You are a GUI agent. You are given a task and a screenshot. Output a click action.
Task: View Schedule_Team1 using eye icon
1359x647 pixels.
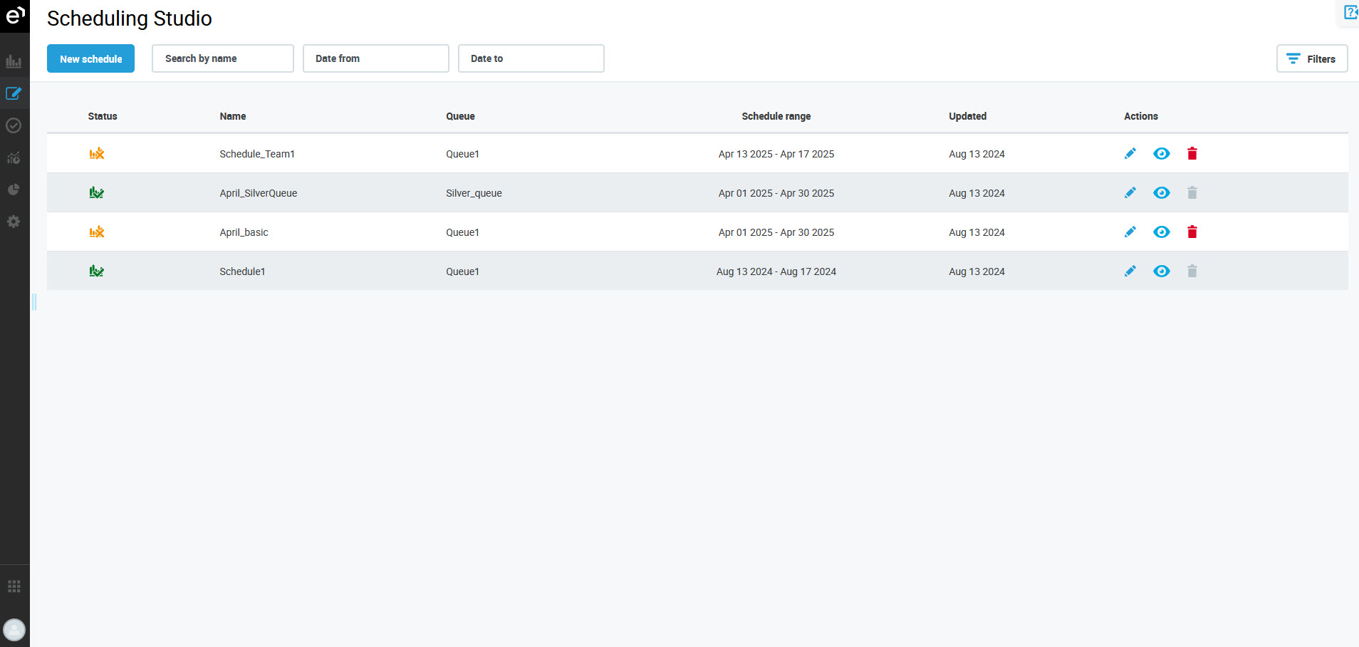pos(1161,153)
